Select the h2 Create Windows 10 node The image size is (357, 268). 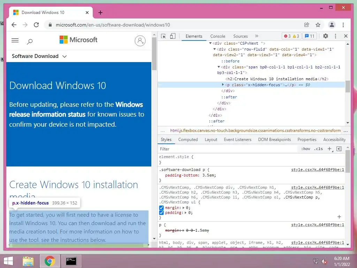[277, 79]
